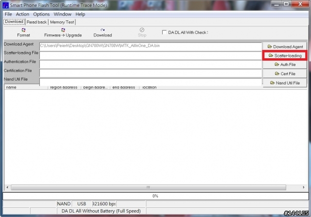Click the Download Agent path field
This screenshot has height=217, width=311.
(151, 47)
